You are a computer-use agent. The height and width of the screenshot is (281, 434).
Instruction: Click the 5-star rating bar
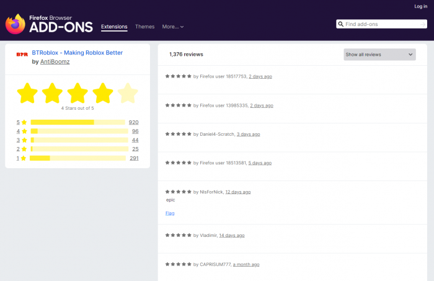click(77, 122)
